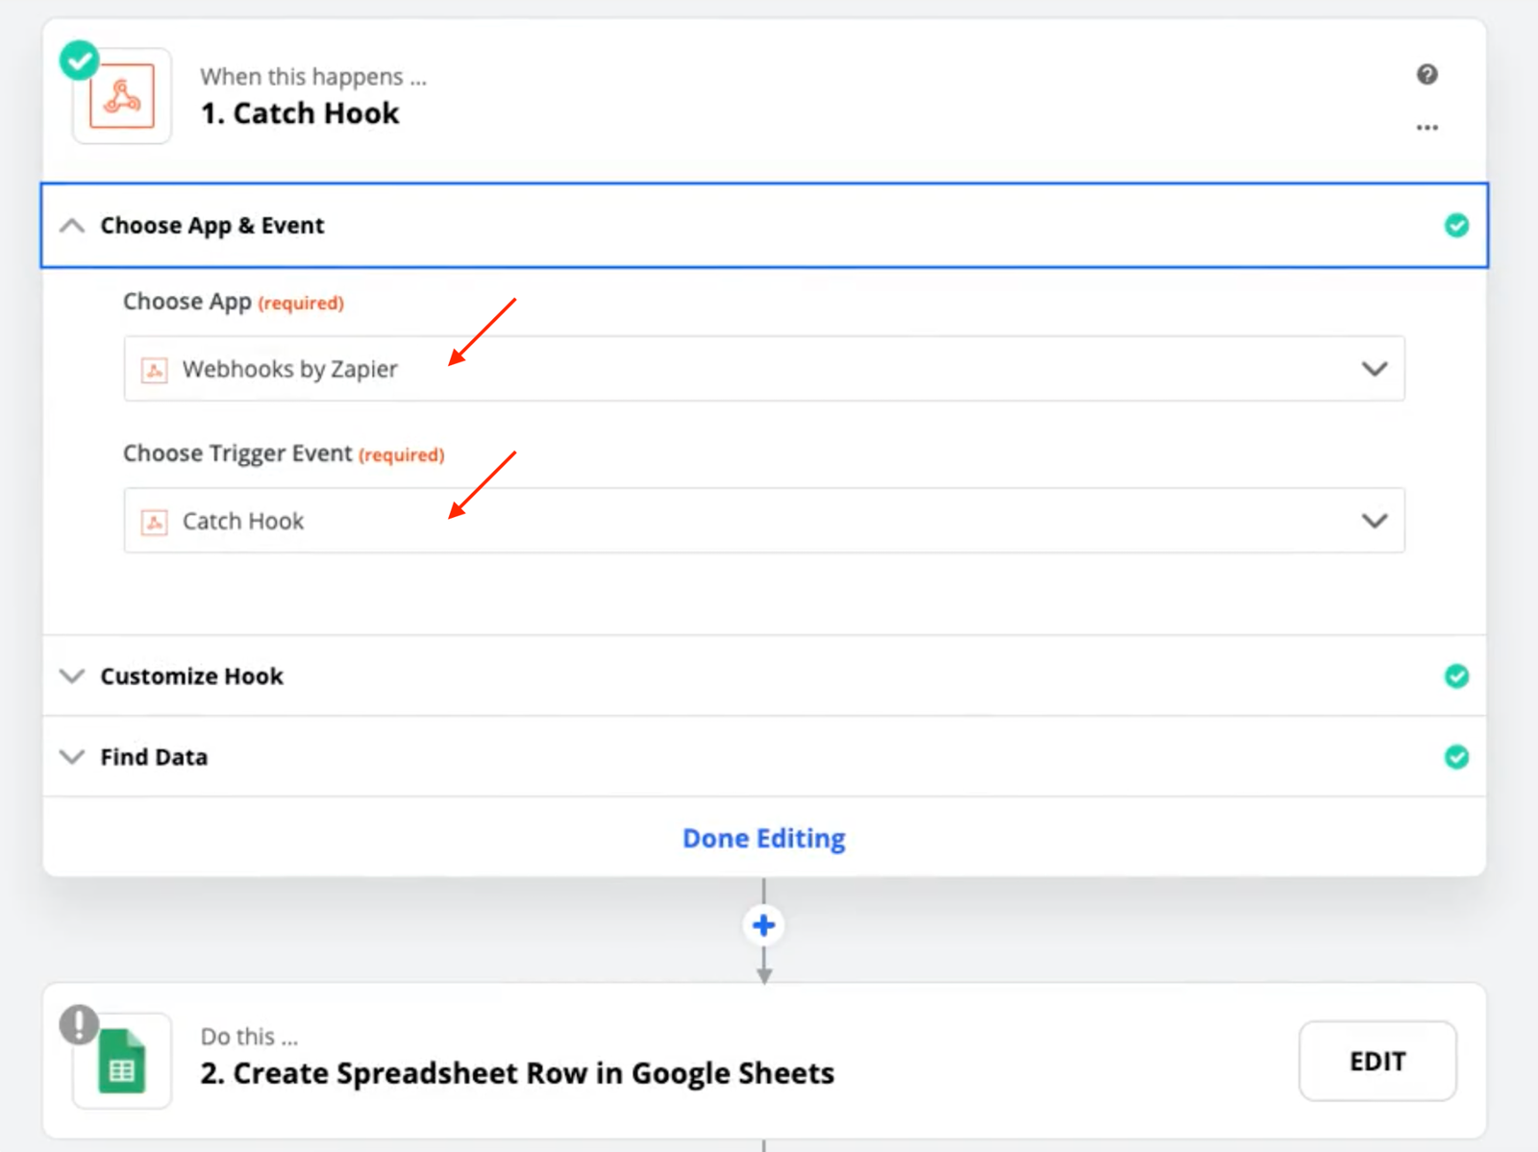This screenshot has width=1538, height=1152.
Task: Open the Choose App dropdown arrow
Action: pyautogui.click(x=1375, y=369)
